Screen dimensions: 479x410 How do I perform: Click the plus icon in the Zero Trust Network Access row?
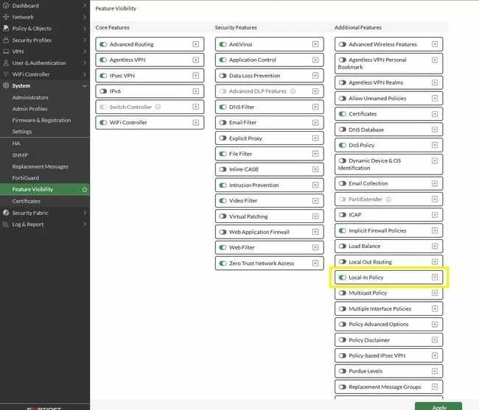(315, 263)
